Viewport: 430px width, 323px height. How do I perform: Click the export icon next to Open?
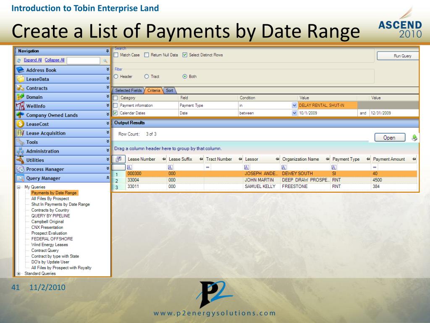pyautogui.click(x=414, y=138)
